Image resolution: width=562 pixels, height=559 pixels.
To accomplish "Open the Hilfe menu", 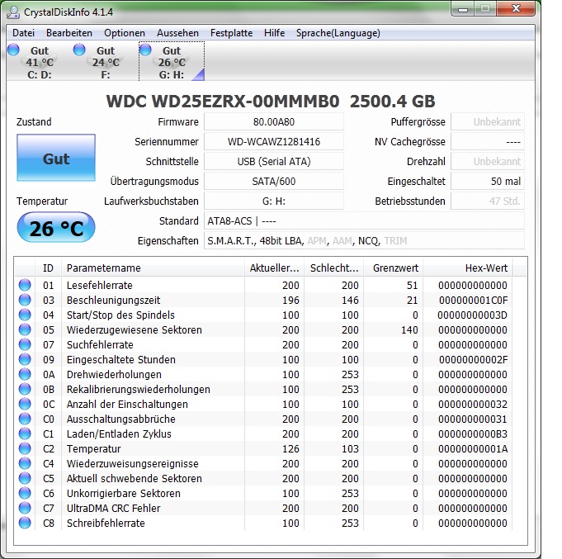I will (274, 33).
